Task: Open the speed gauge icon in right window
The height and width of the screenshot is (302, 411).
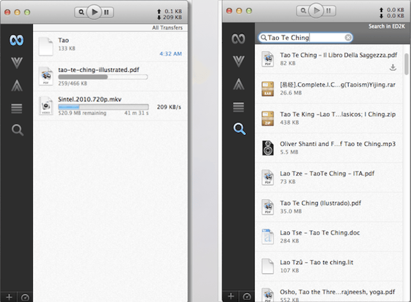Action: [247, 296]
